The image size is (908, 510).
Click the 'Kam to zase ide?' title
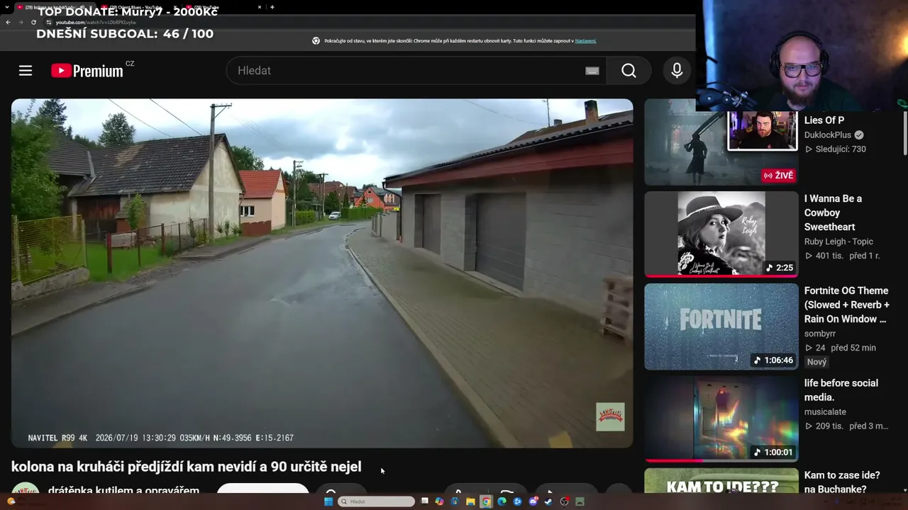tap(842, 482)
